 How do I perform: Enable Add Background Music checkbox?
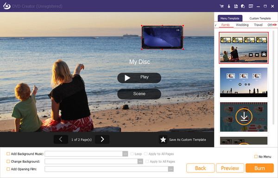[x=8, y=154]
